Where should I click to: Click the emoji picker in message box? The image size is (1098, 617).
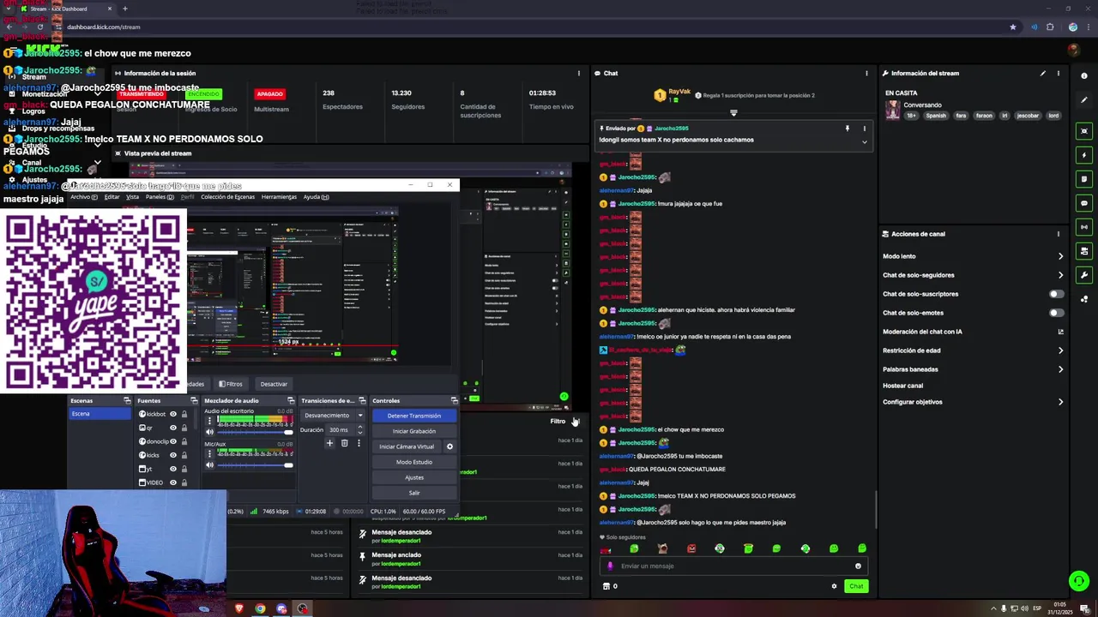(858, 566)
